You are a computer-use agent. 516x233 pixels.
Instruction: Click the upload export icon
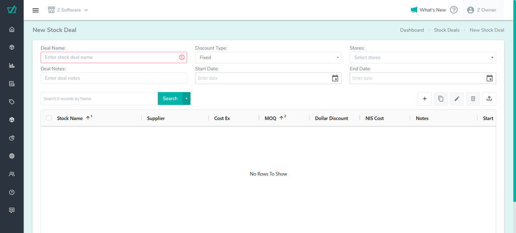(489, 99)
